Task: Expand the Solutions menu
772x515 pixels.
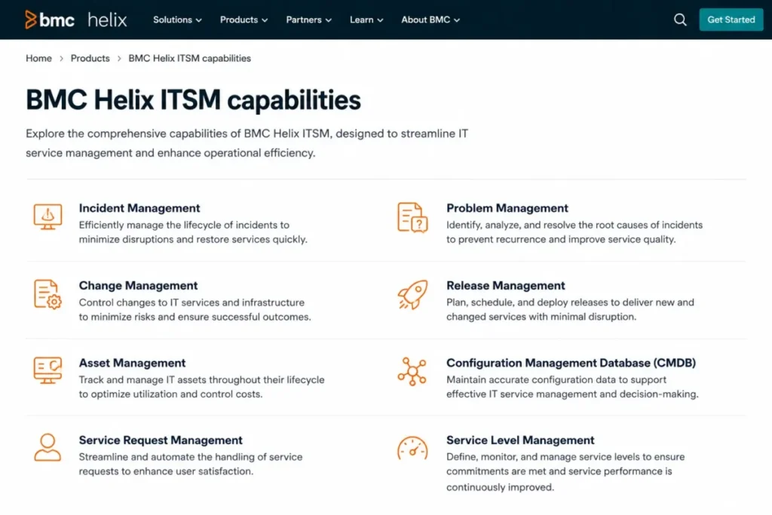Action: click(x=177, y=20)
